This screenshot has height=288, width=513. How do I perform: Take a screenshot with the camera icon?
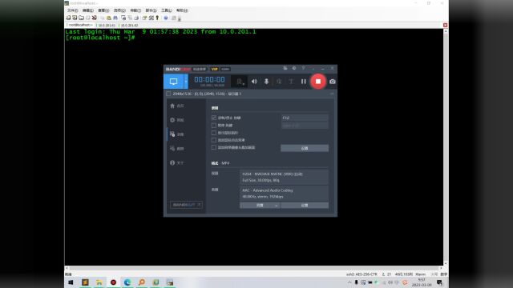pos(333,82)
